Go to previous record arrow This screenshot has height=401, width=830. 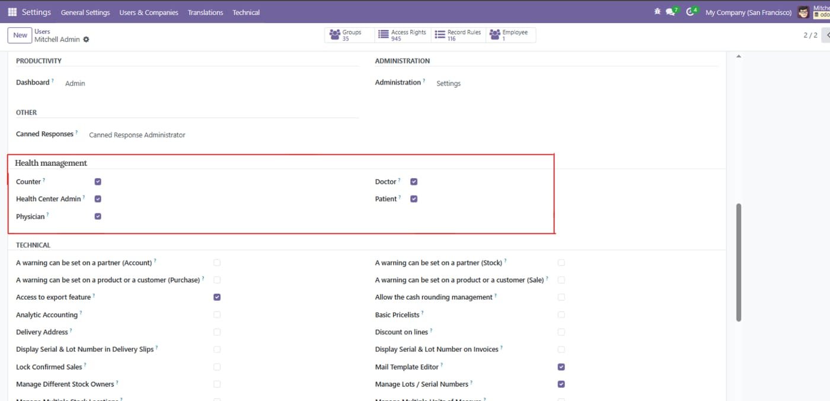coord(827,35)
